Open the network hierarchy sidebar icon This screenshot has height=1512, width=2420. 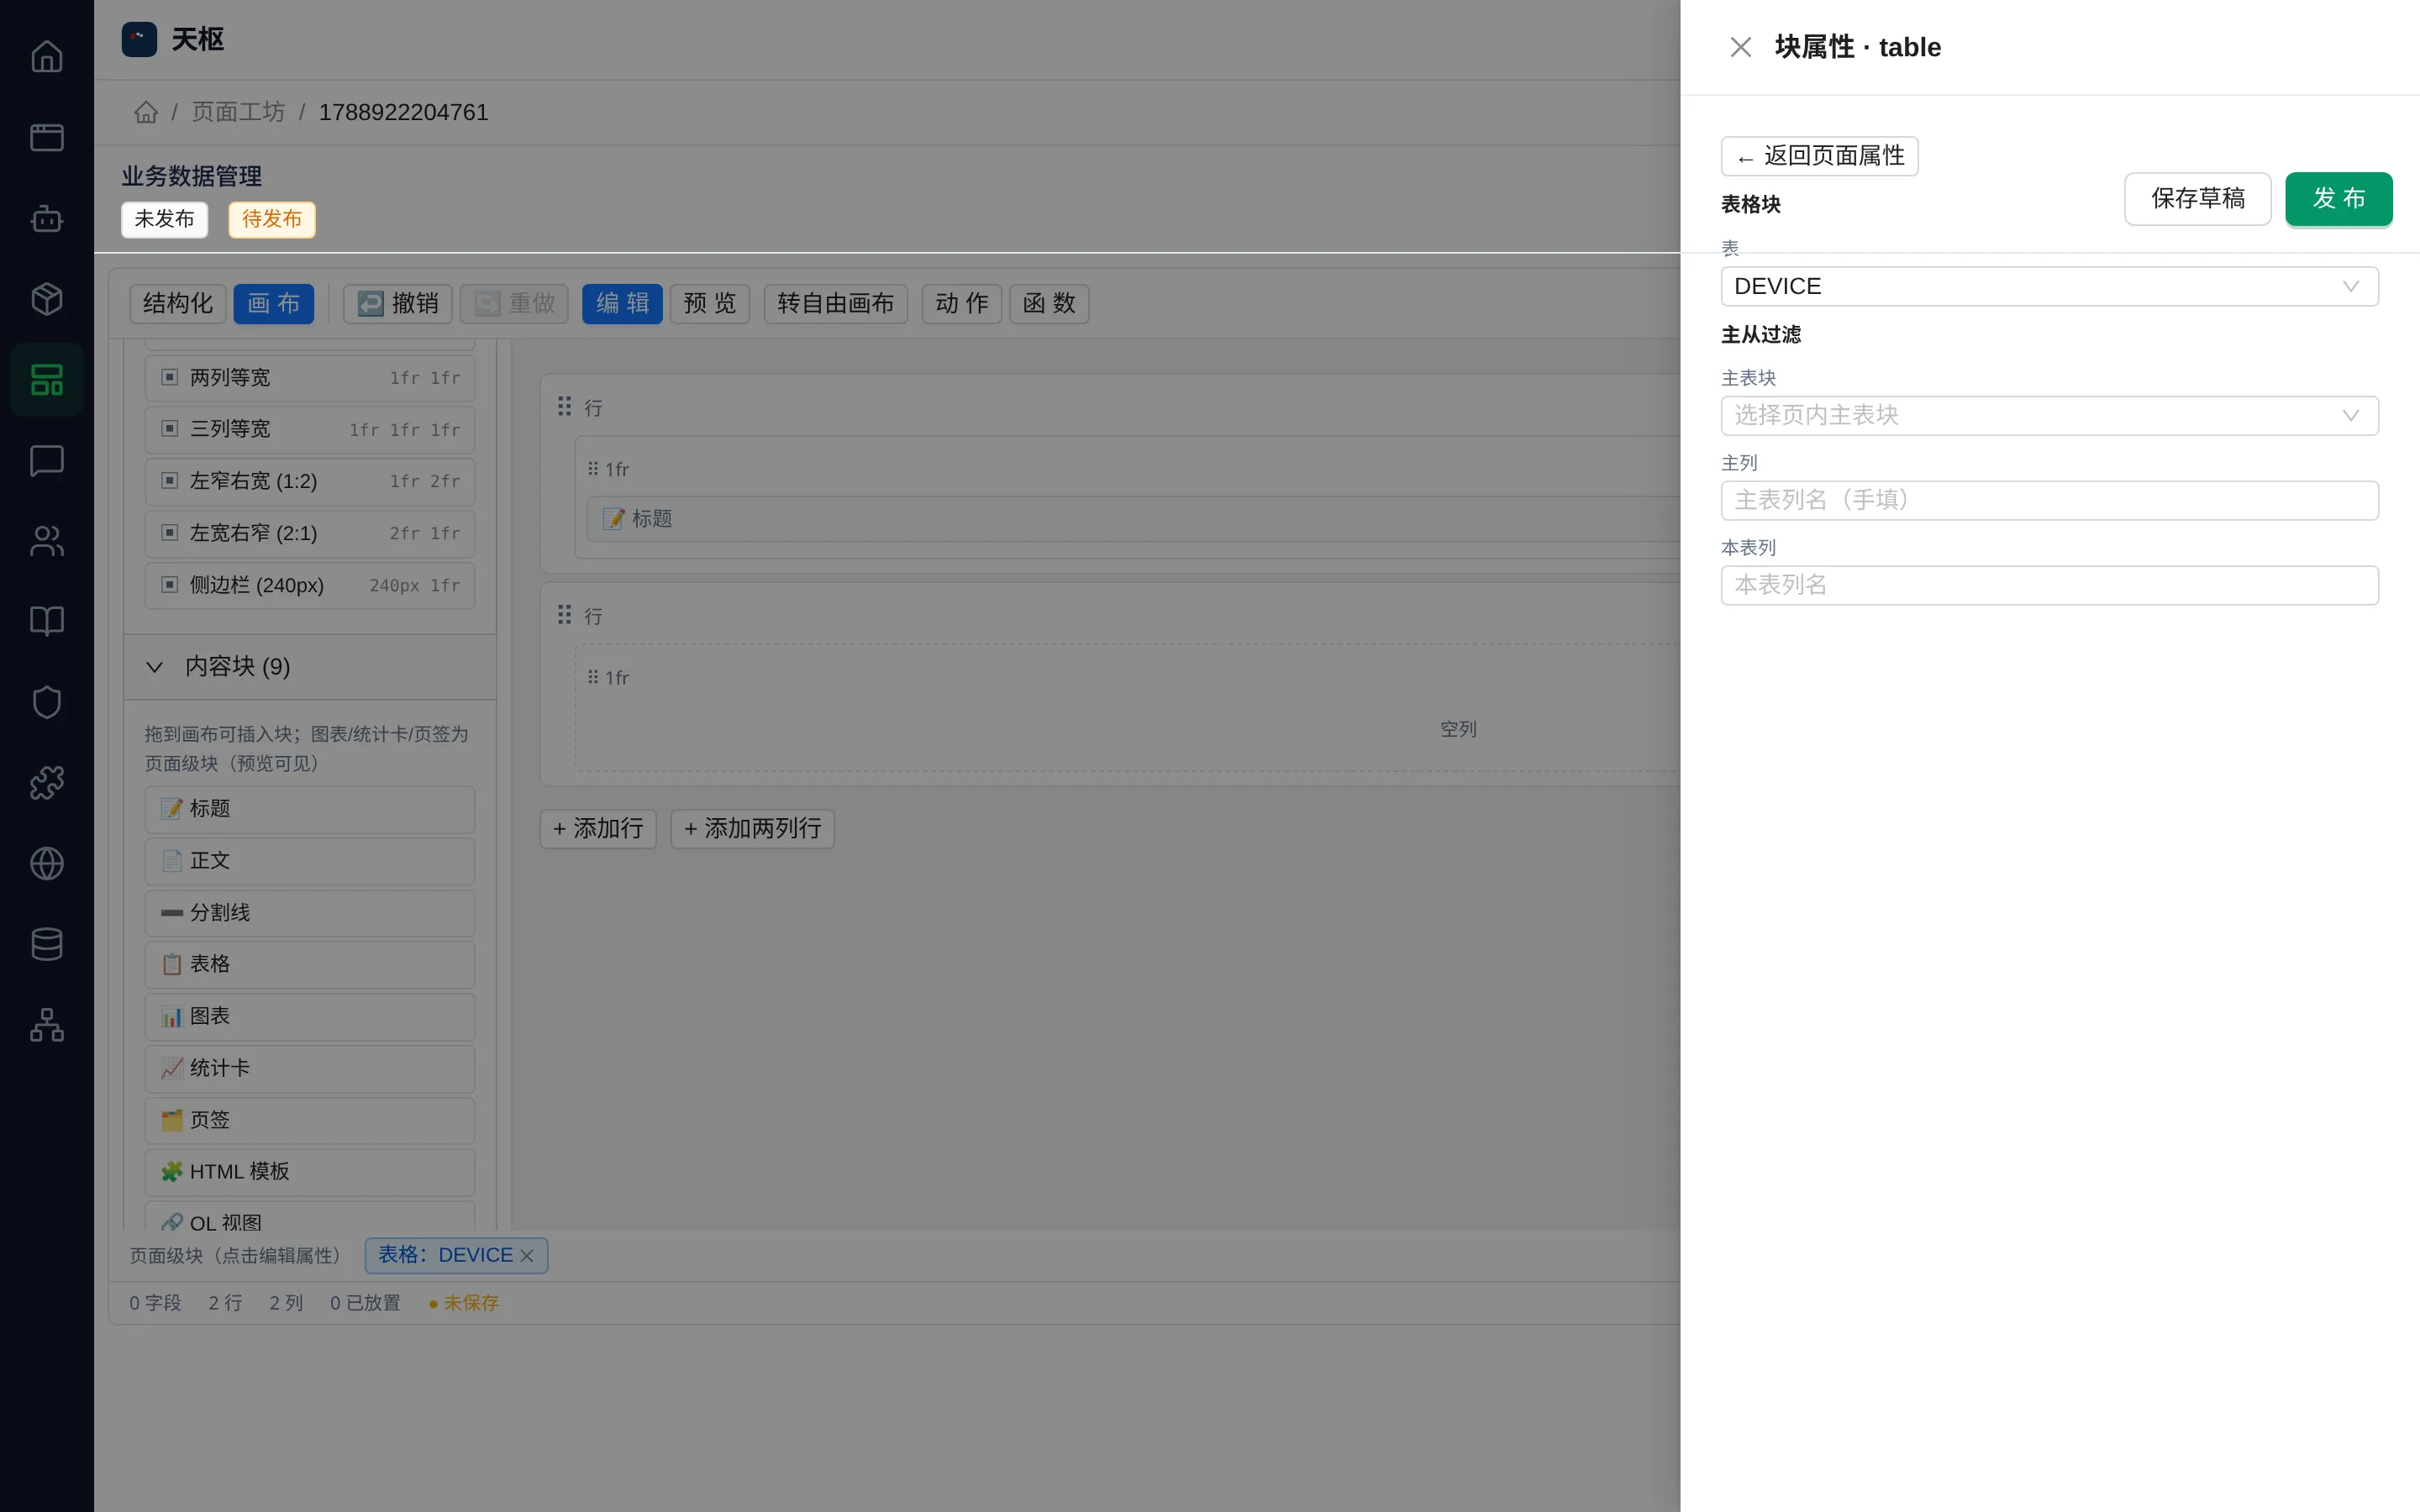click(x=47, y=1025)
